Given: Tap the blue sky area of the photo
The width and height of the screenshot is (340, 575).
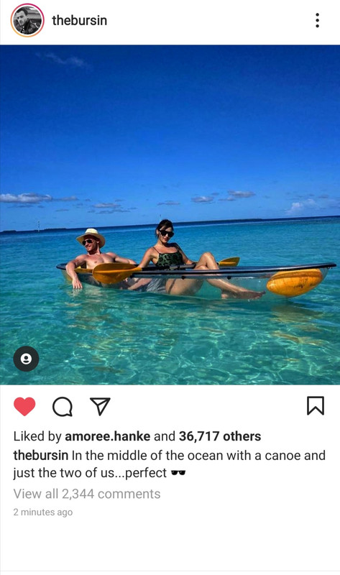Looking at the screenshot, I should pos(170,121).
